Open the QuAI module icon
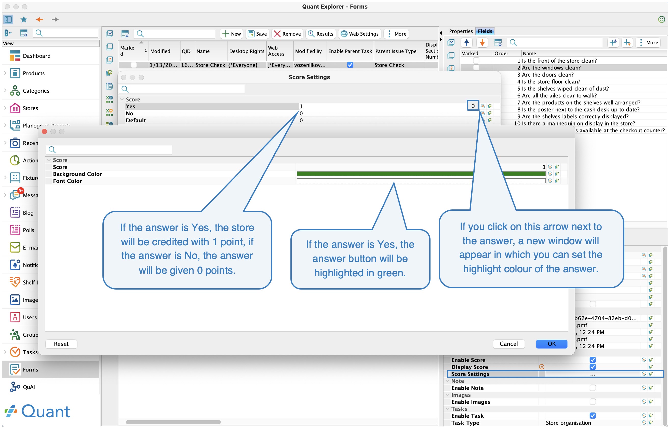The width and height of the screenshot is (671, 429). point(15,387)
